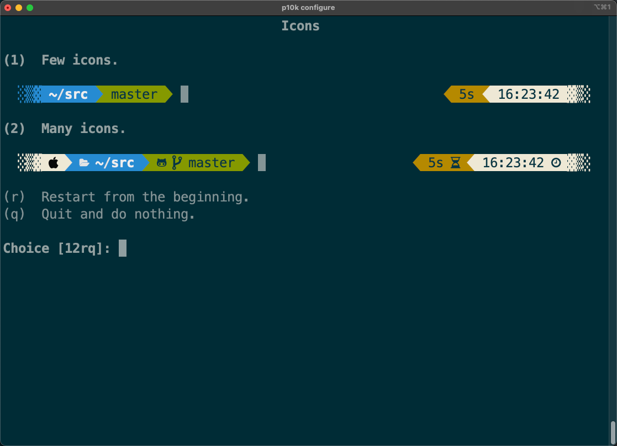Click the hourglass icon next to 5s
Viewport: 617px width, 446px height.
click(455, 163)
